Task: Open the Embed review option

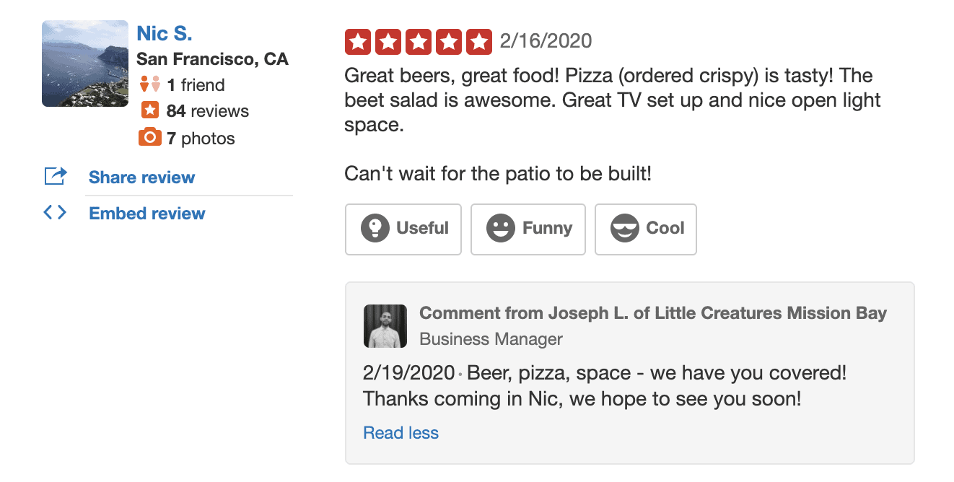Action: [x=146, y=212]
